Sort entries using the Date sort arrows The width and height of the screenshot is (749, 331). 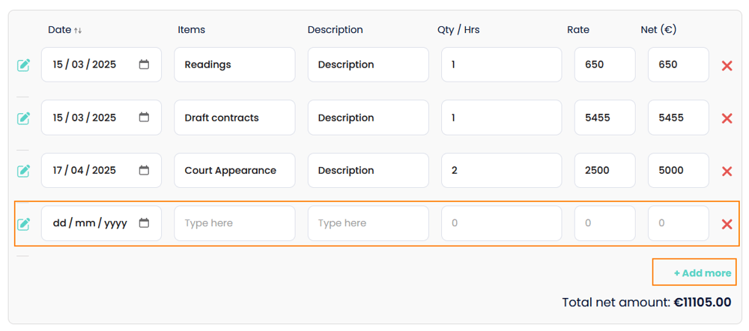[x=78, y=31]
